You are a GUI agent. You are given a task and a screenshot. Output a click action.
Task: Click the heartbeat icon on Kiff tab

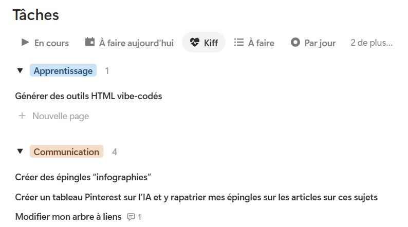tap(195, 42)
